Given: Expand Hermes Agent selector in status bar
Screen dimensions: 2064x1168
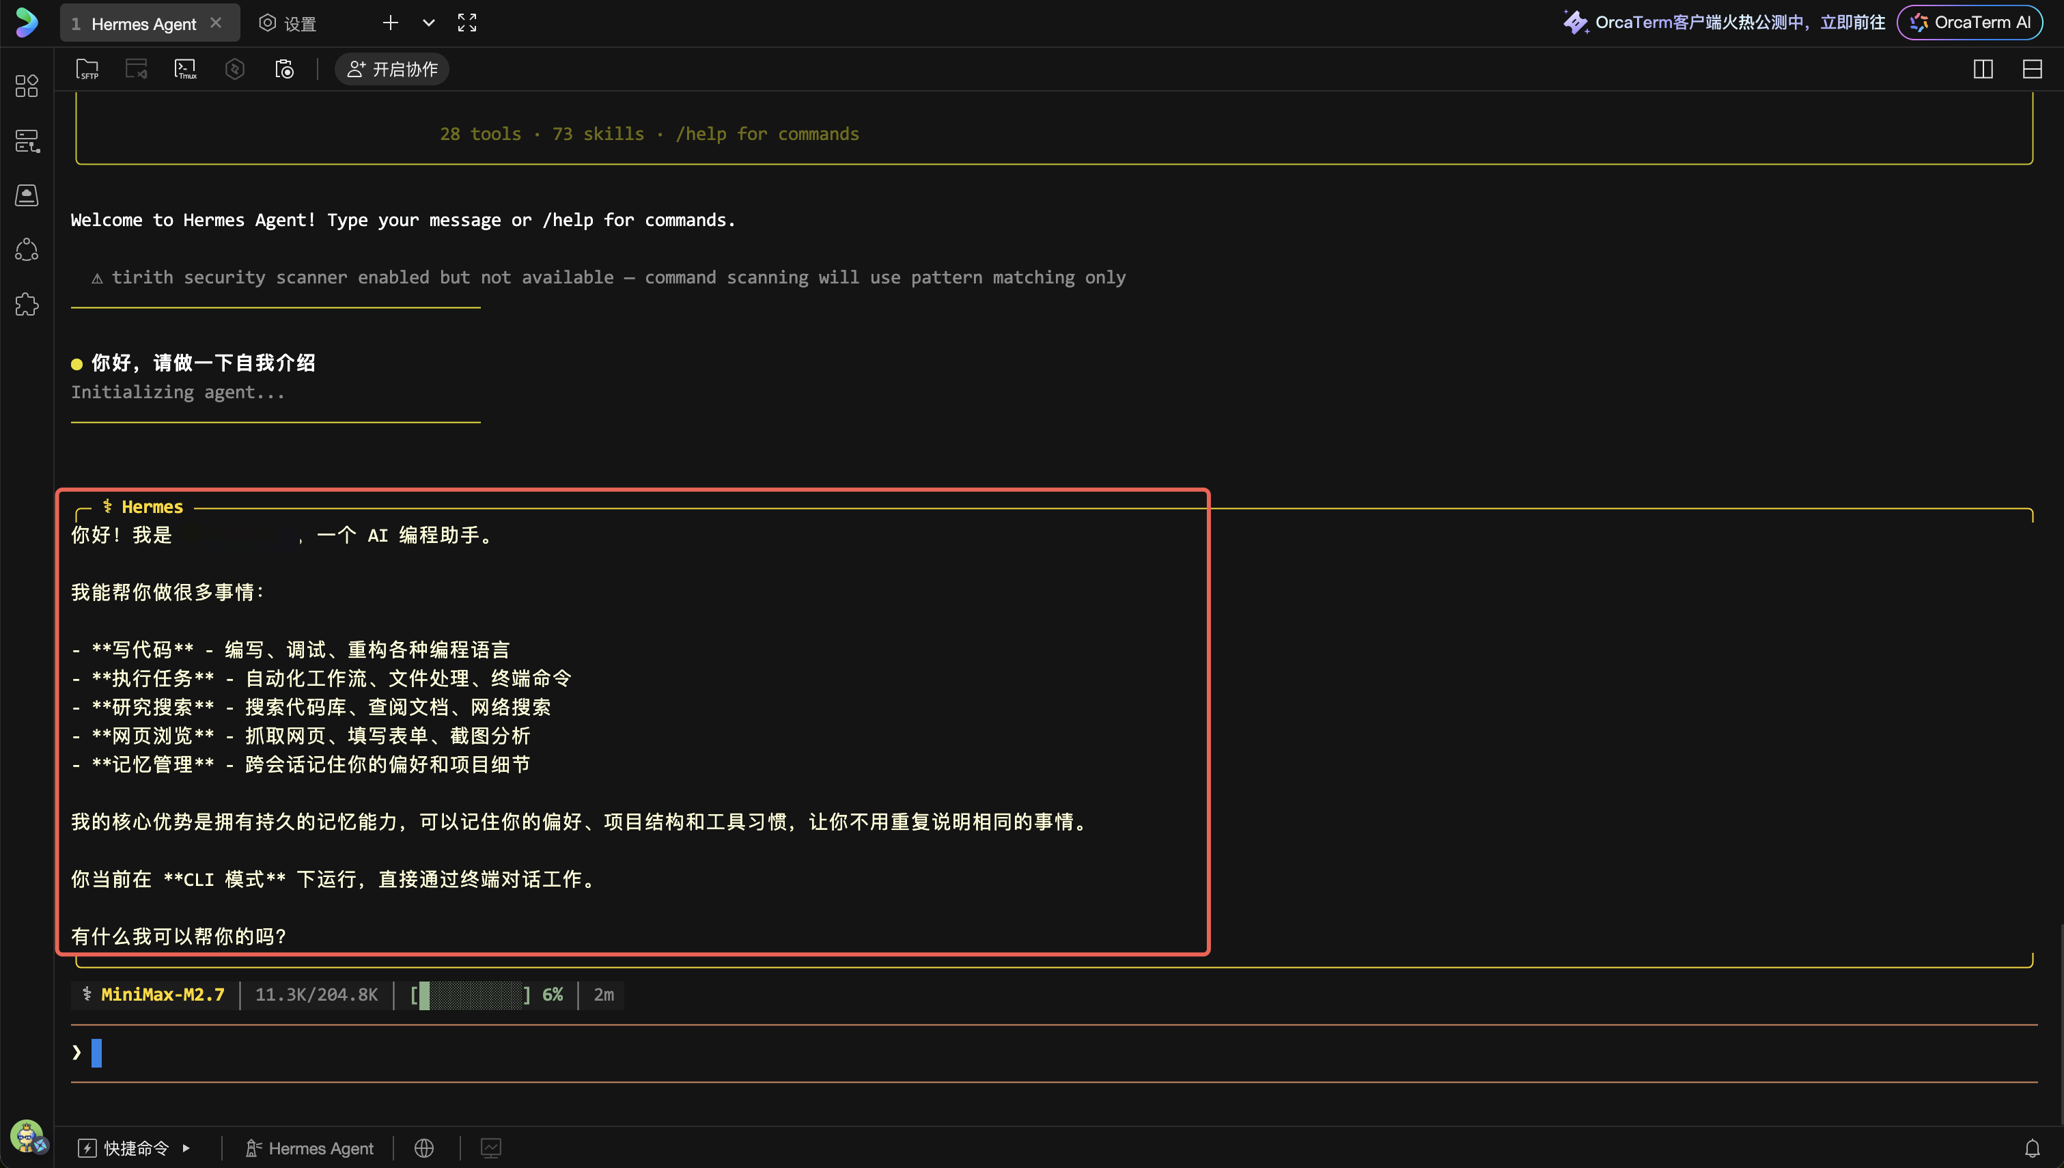Looking at the screenshot, I should (x=309, y=1147).
